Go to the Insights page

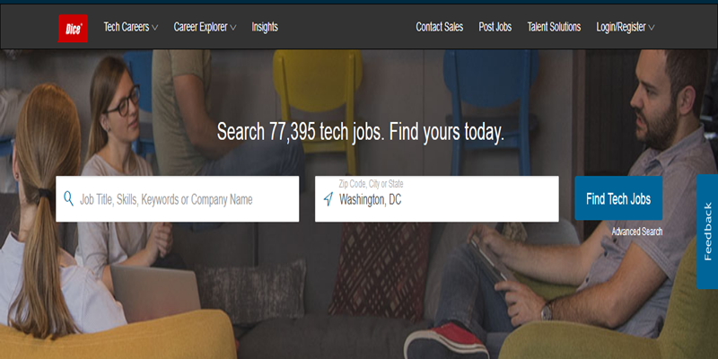[x=265, y=27]
